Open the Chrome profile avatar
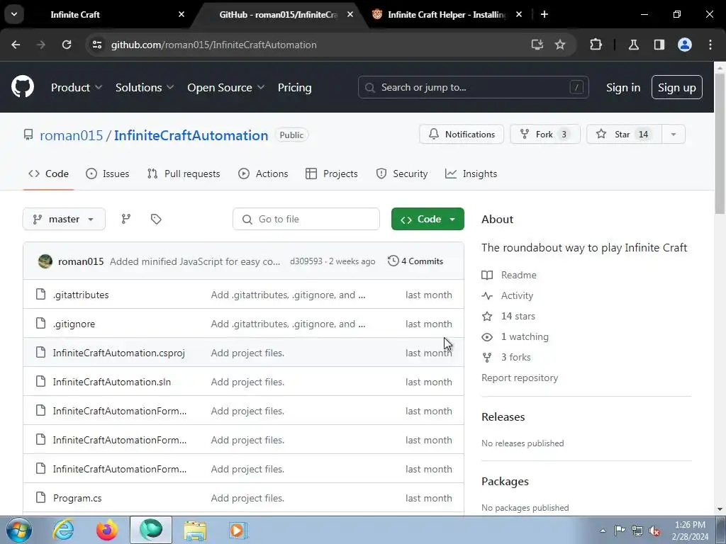 point(684,45)
